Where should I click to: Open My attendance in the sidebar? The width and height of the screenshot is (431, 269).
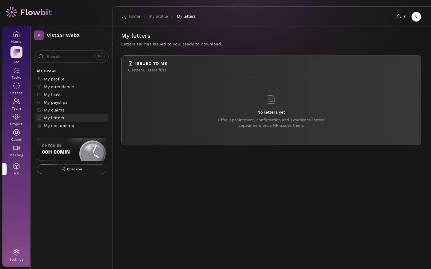[72, 87]
